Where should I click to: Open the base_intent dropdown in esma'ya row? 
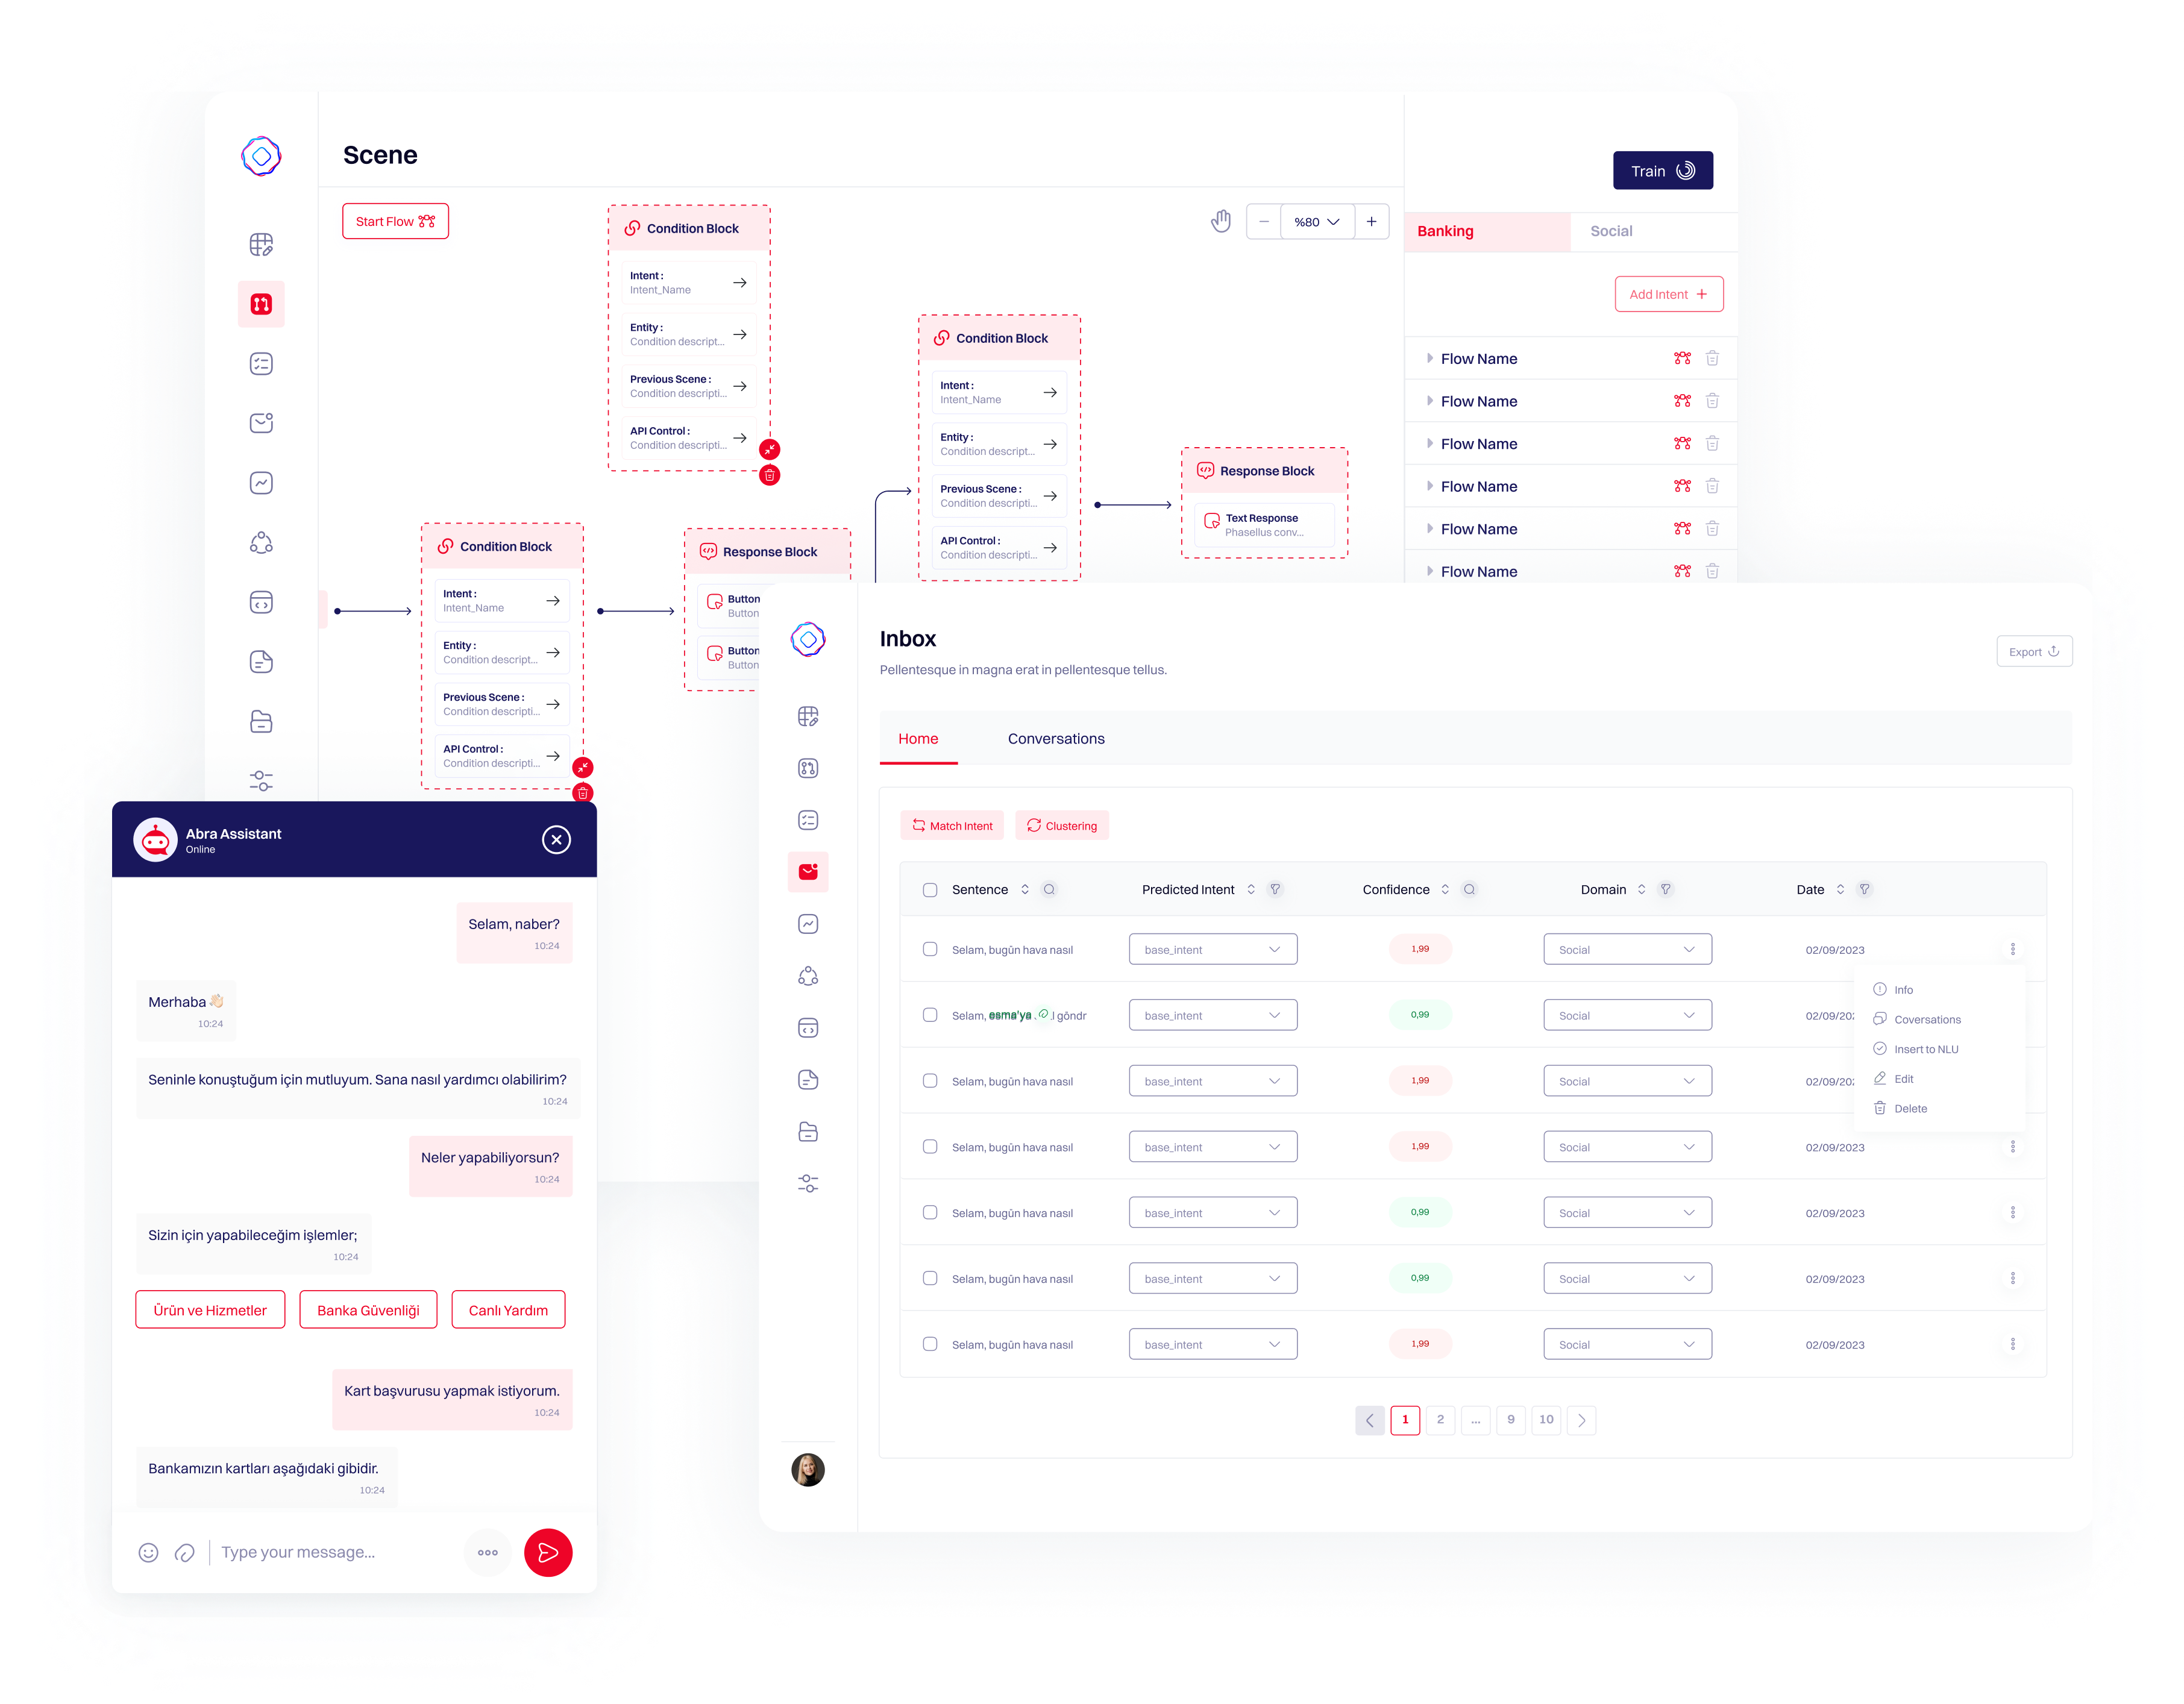[1213, 1015]
